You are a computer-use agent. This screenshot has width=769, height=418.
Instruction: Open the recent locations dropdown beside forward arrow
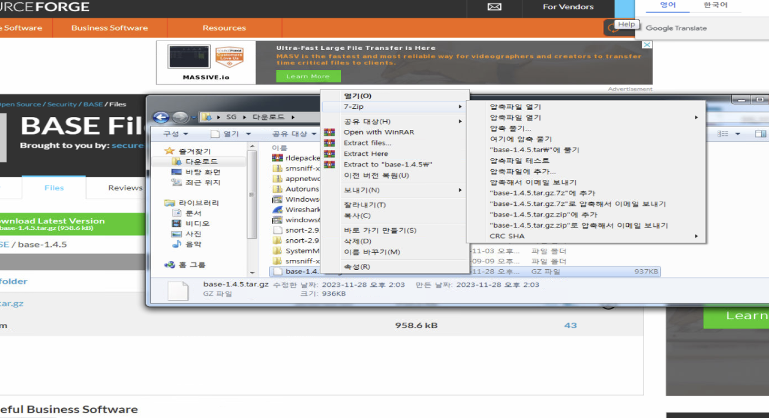(x=193, y=118)
